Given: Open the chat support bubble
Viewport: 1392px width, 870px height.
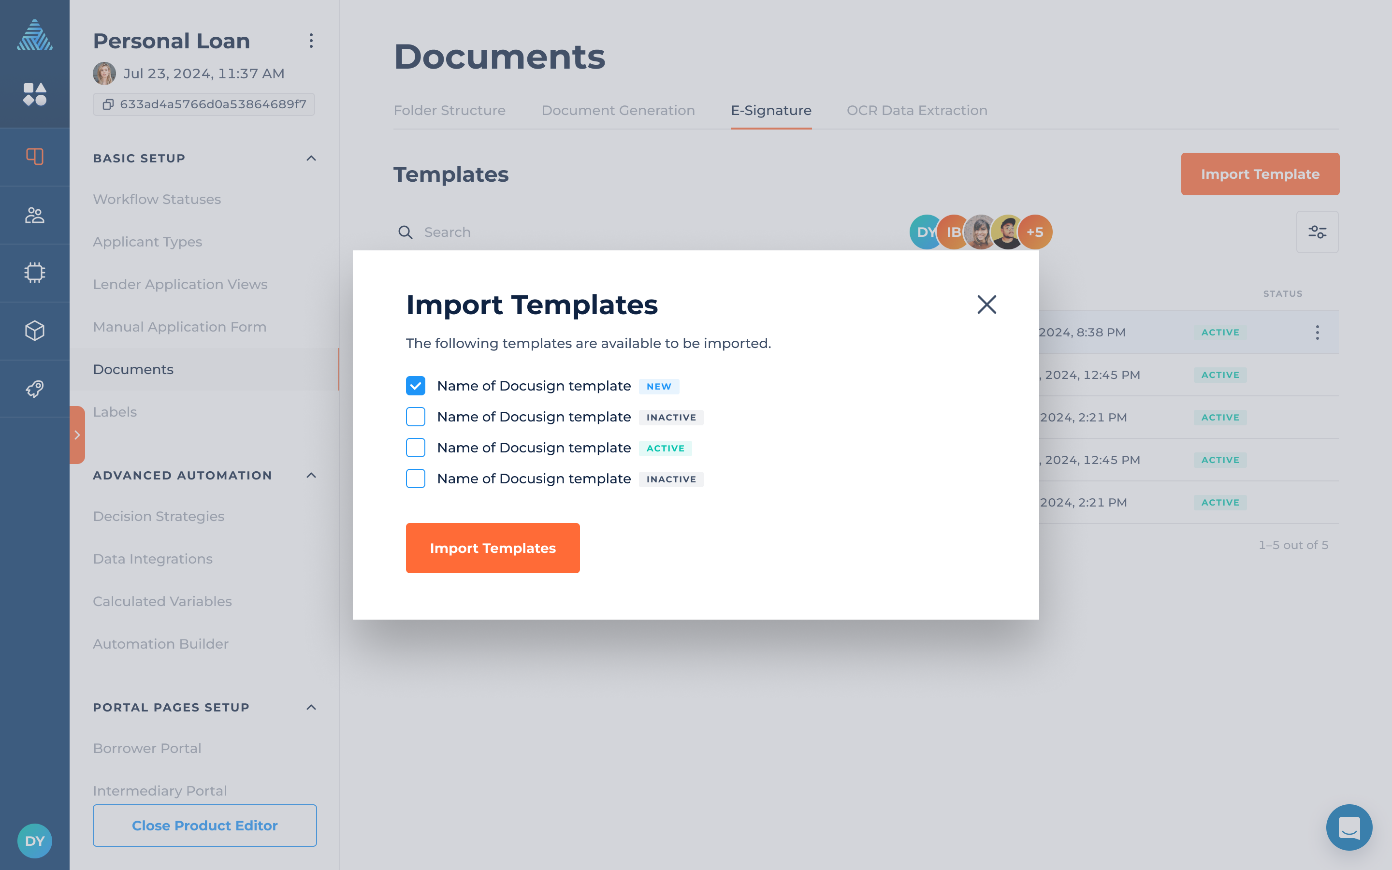Looking at the screenshot, I should [1348, 827].
